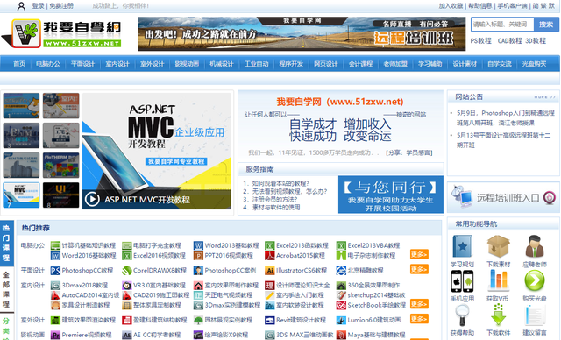Focus the keyword search input field

point(502,25)
